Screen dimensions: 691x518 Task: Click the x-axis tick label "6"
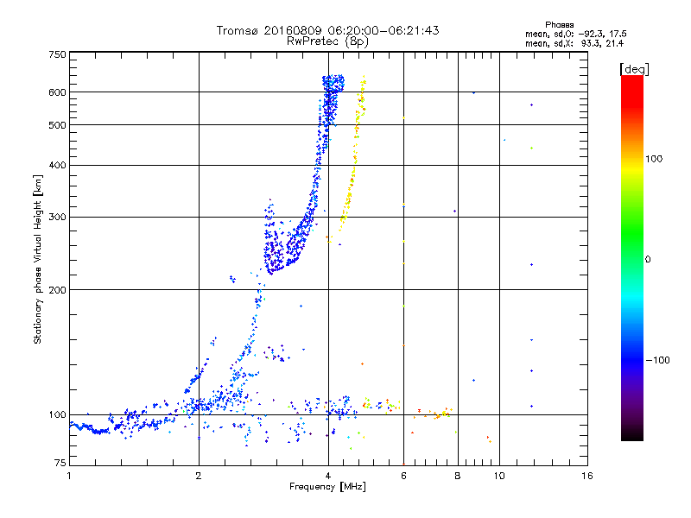click(x=403, y=476)
